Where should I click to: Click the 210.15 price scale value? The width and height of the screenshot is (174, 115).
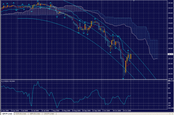click(x=170, y=8)
